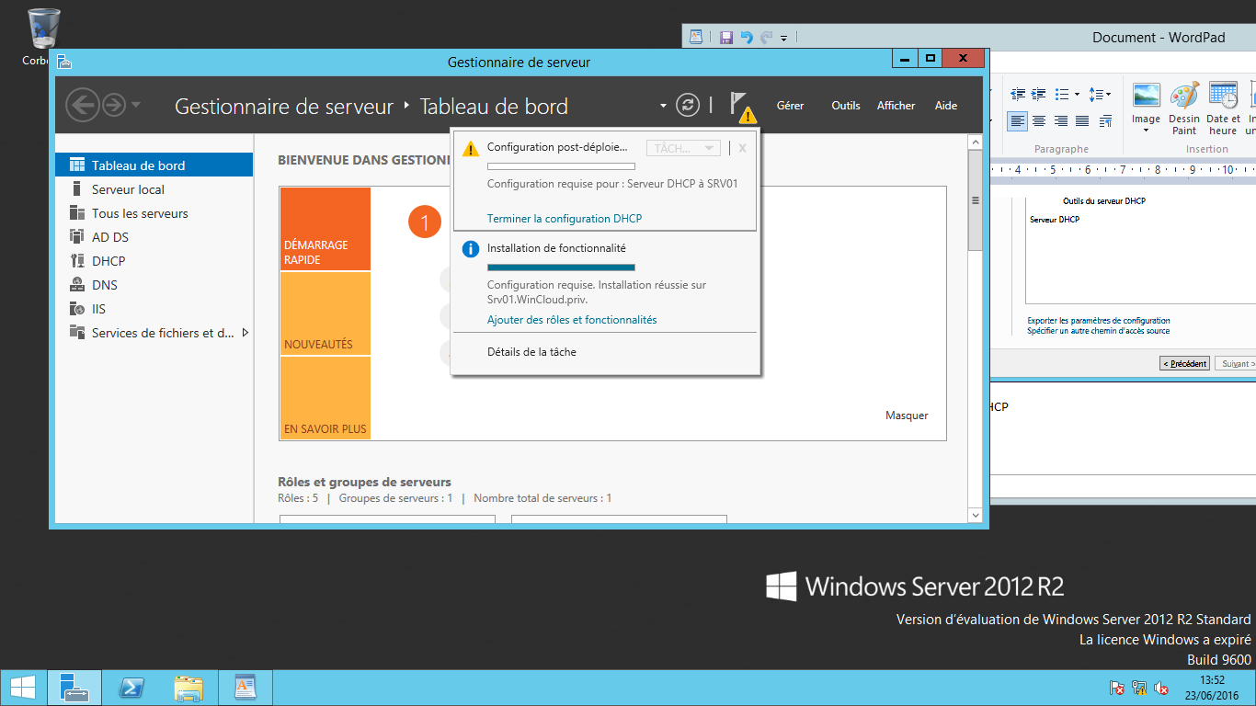Open the navigation history dropdown beside forward arrow

(136, 105)
